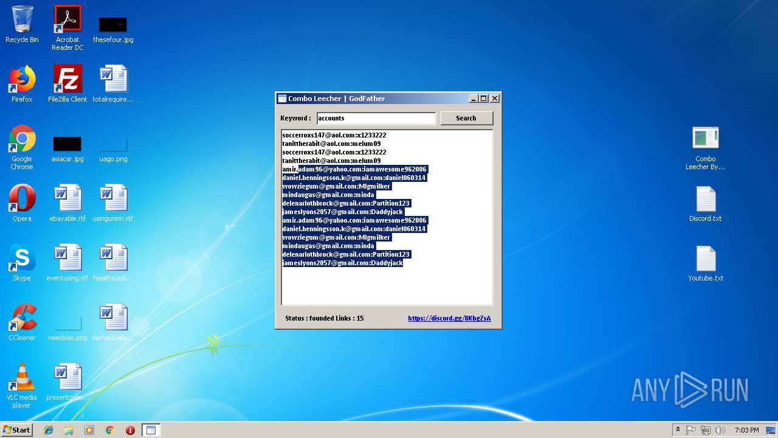This screenshot has height=438, width=778.
Task: Maximize the Combo Leecher window
Action: 484,99
